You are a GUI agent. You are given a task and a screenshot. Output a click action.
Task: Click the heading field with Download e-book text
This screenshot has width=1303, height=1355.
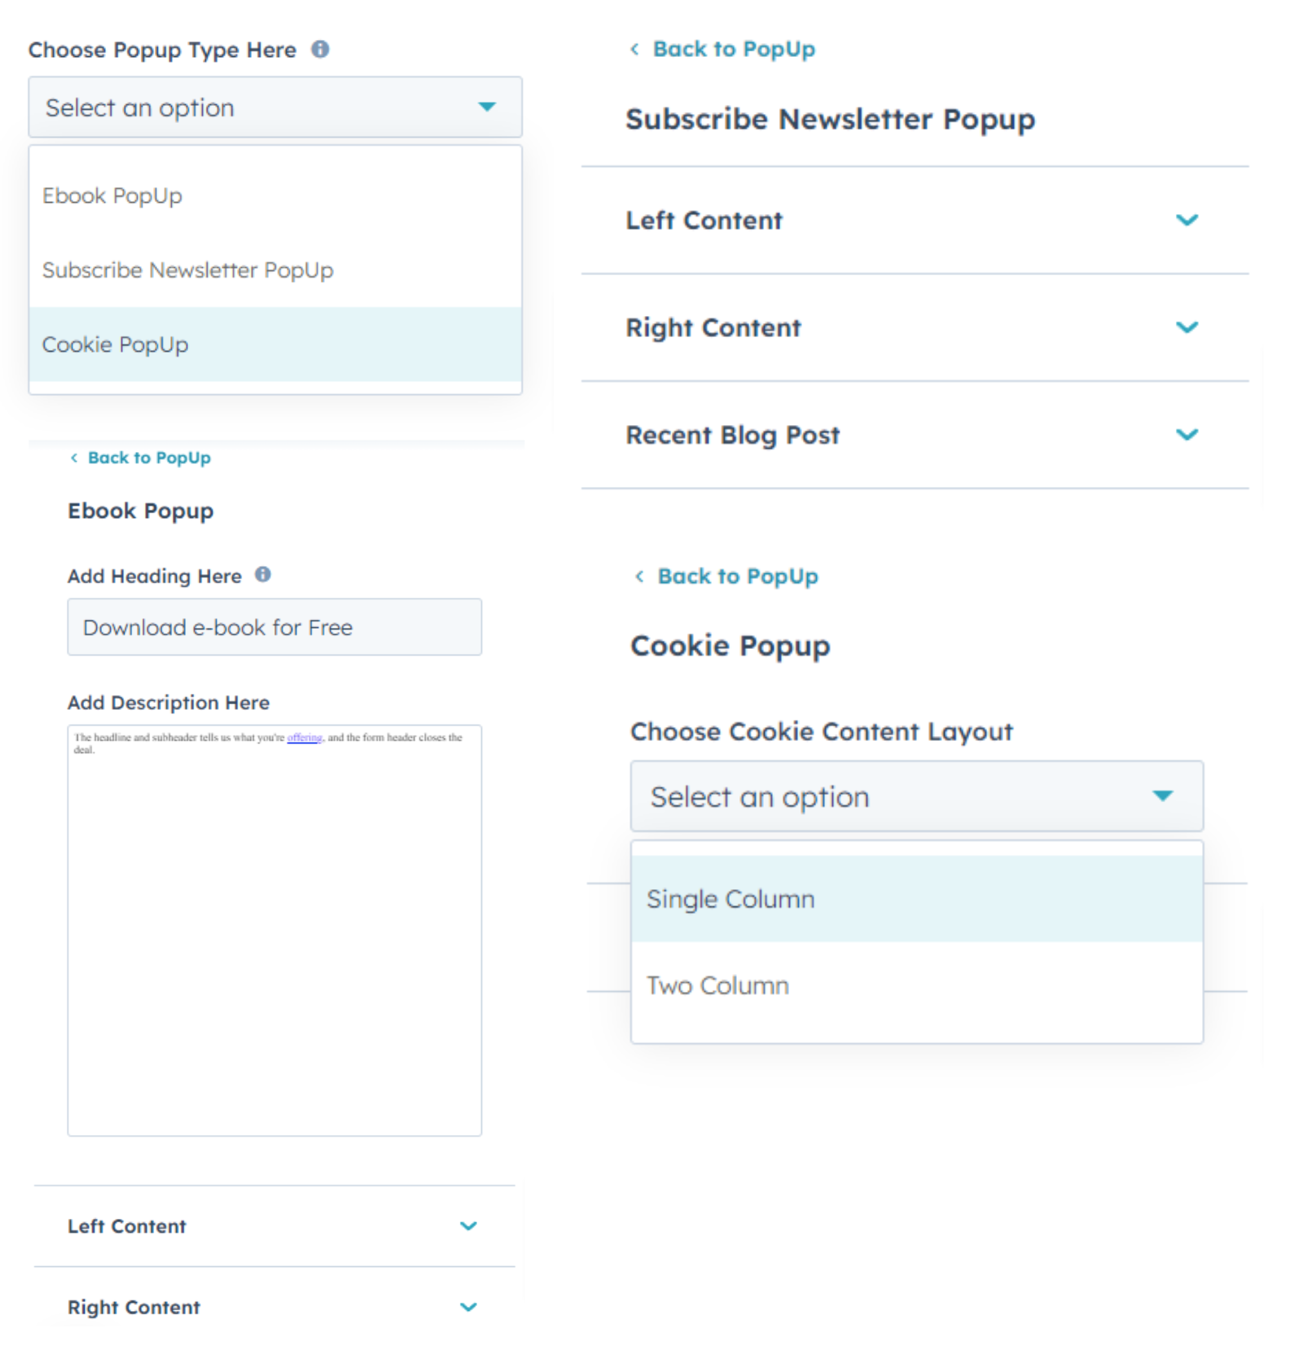pyautogui.click(x=274, y=628)
